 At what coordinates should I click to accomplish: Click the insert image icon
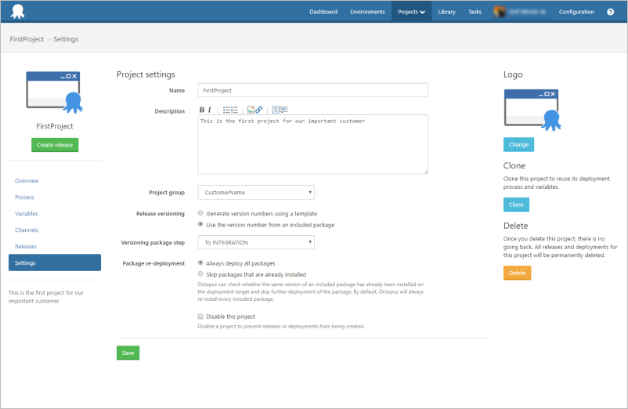[x=251, y=110]
